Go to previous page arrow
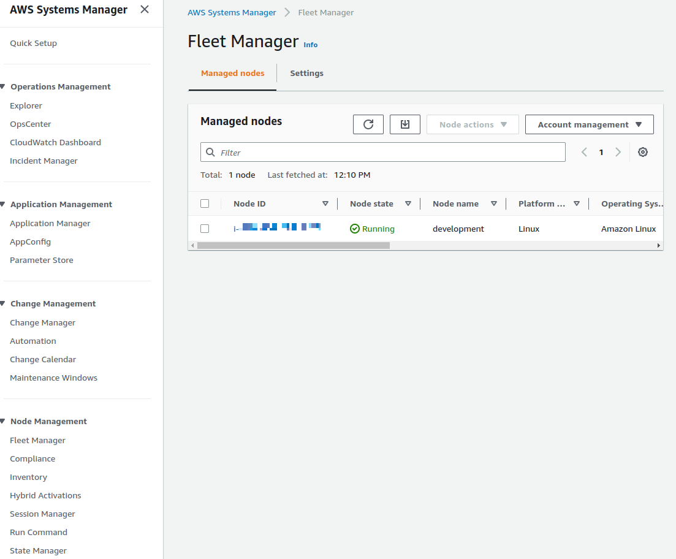This screenshot has width=676, height=559. pyautogui.click(x=584, y=152)
